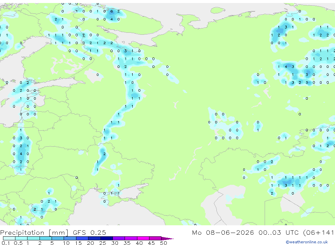
Task: Click the '0.1' legend scale label
Action: point(6,243)
